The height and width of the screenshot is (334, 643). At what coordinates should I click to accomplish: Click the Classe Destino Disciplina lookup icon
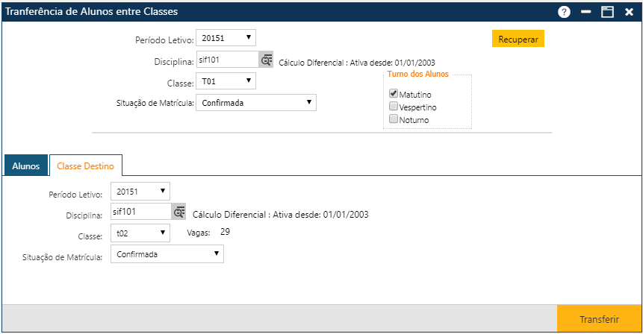[x=179, y=212]
